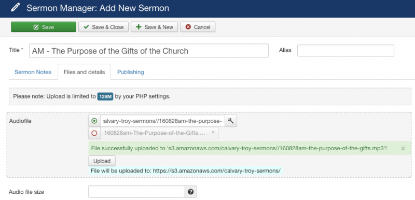Click the plus icon on Save & New
Image resolution: width=415 pixels, height=200 pixels.
139,27
